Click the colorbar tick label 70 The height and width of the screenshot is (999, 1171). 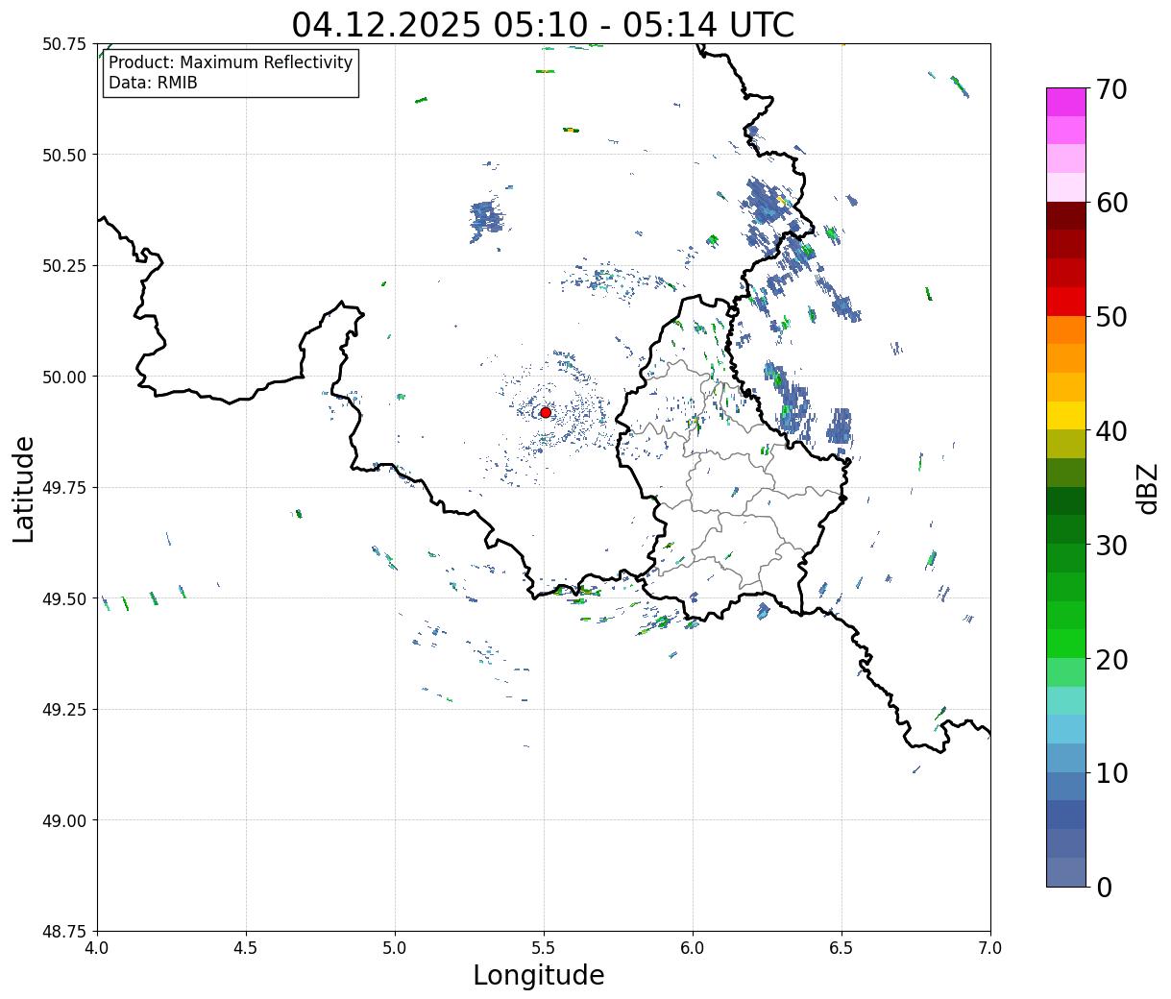point(1110,89)
